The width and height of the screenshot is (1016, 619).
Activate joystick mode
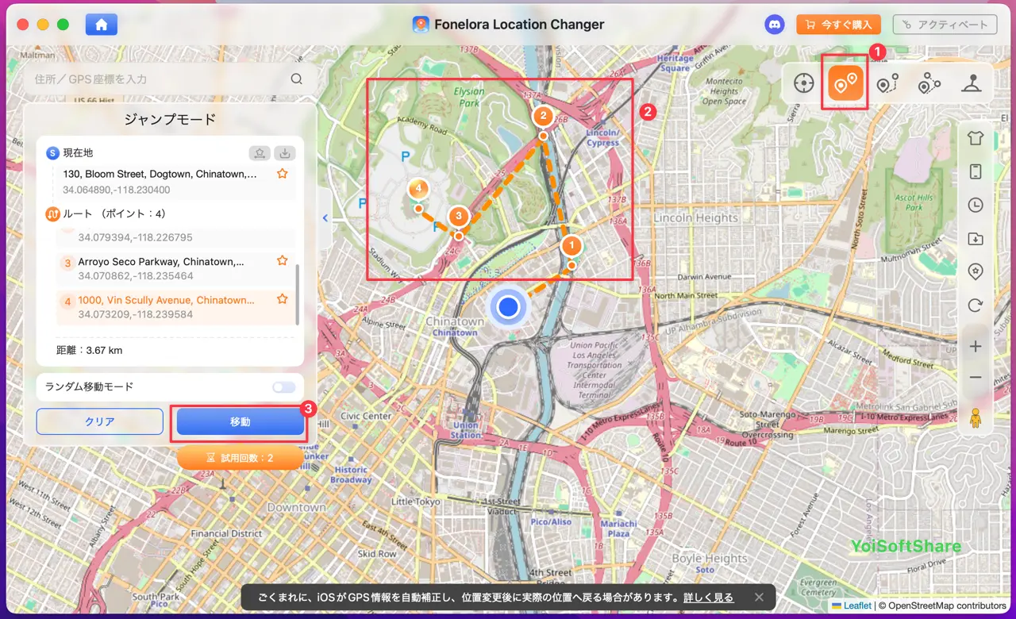click(x=971, y=83)
